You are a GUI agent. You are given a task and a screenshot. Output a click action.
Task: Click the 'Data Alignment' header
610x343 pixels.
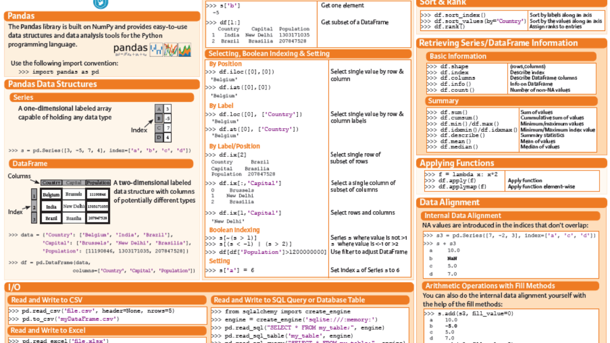[x=512, y=202]
